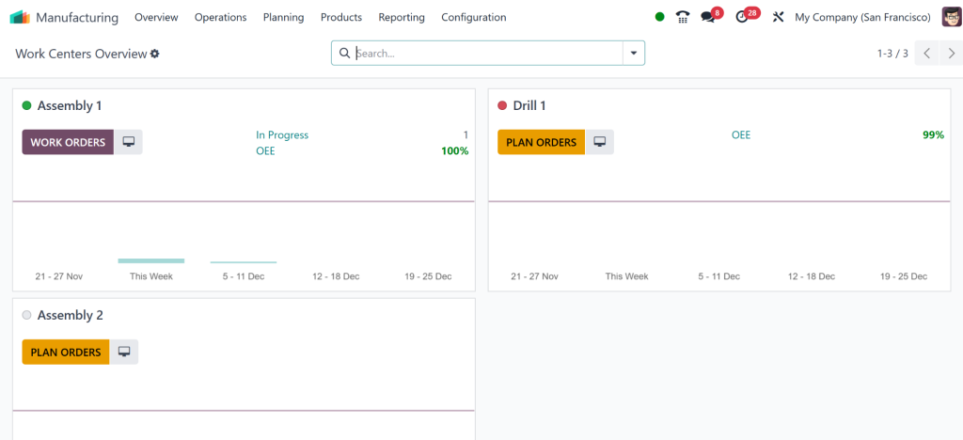Open the Manufacturing app home icon

pyautogui.click(x=20, y=17)
